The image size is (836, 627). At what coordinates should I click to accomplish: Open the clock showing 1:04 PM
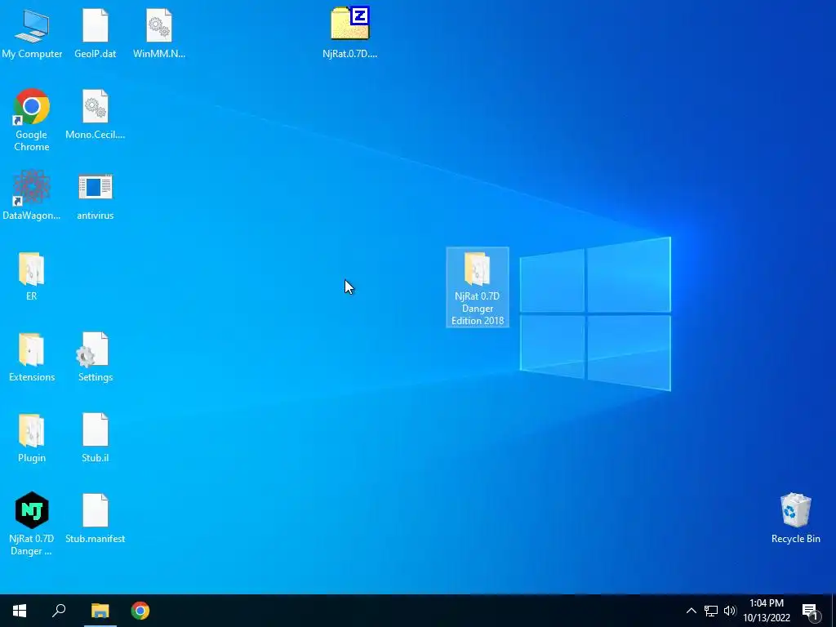[x=767, y=611]
